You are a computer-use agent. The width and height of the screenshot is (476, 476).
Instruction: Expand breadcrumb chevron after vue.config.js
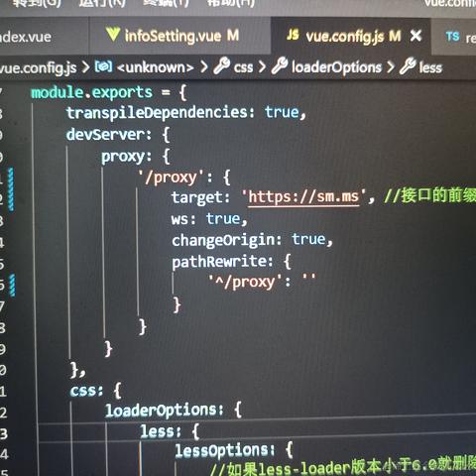86,67
